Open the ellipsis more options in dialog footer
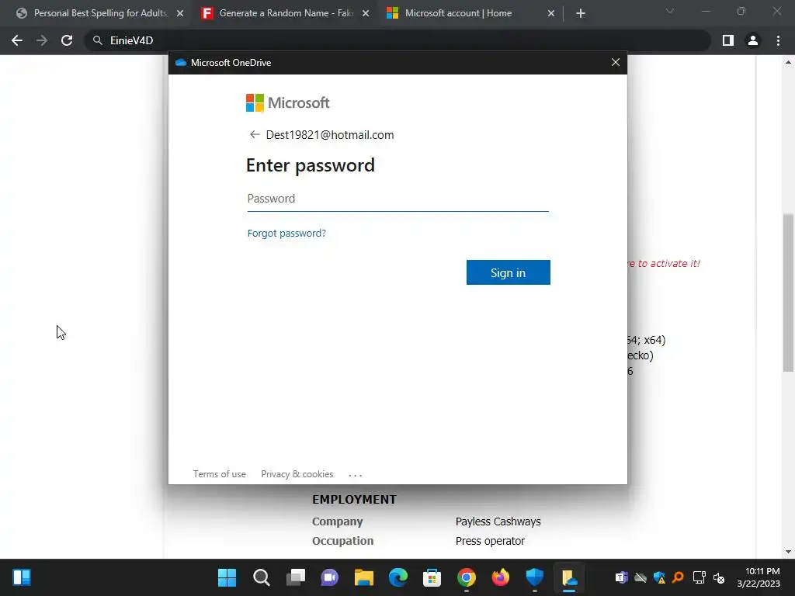Screen dimensions: 795x596 [356, 475]
